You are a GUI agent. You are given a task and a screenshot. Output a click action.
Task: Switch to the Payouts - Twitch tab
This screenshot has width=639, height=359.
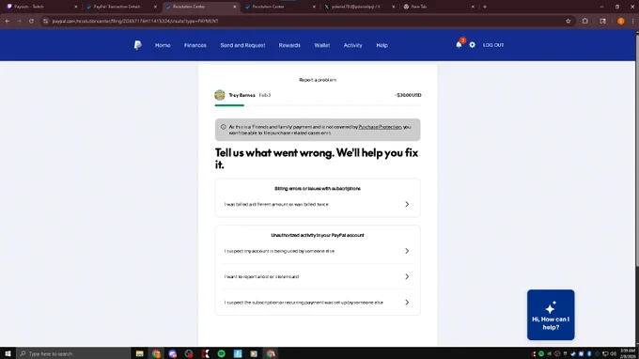pos(40,7)
